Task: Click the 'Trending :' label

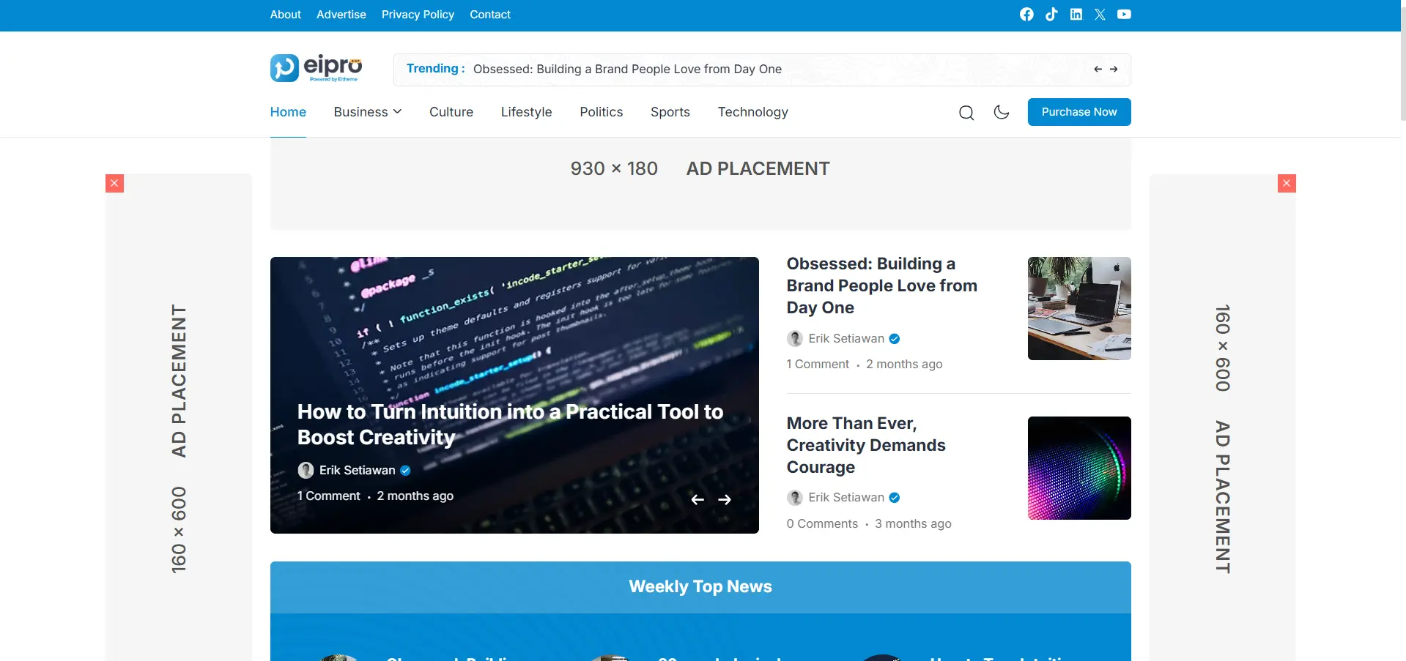Action: pos(436,68)
